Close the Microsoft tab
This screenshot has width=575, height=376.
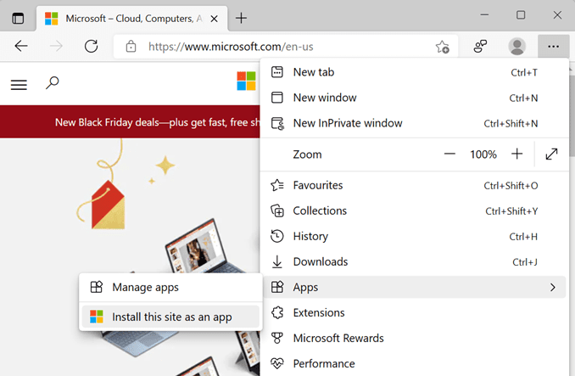coord(215,19)
